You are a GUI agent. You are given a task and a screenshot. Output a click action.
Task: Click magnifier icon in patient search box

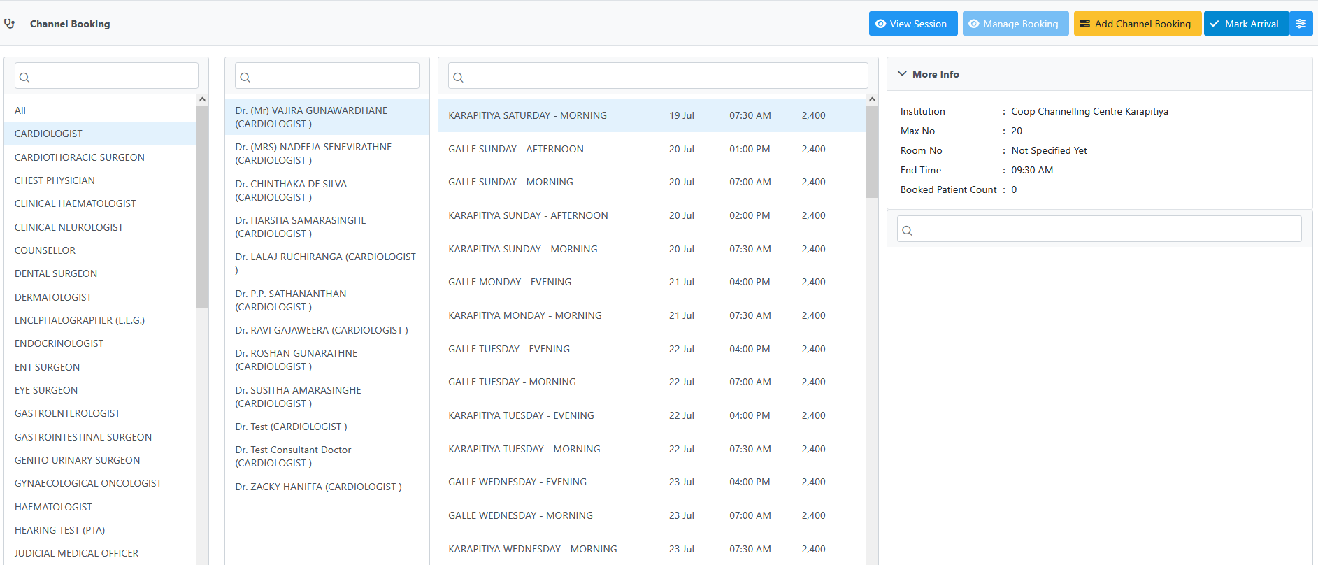(x=908, y=231)
